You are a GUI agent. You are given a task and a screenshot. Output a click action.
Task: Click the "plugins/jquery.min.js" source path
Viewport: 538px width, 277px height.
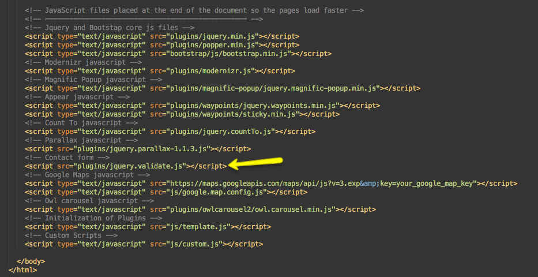click(x=215, y=36)
